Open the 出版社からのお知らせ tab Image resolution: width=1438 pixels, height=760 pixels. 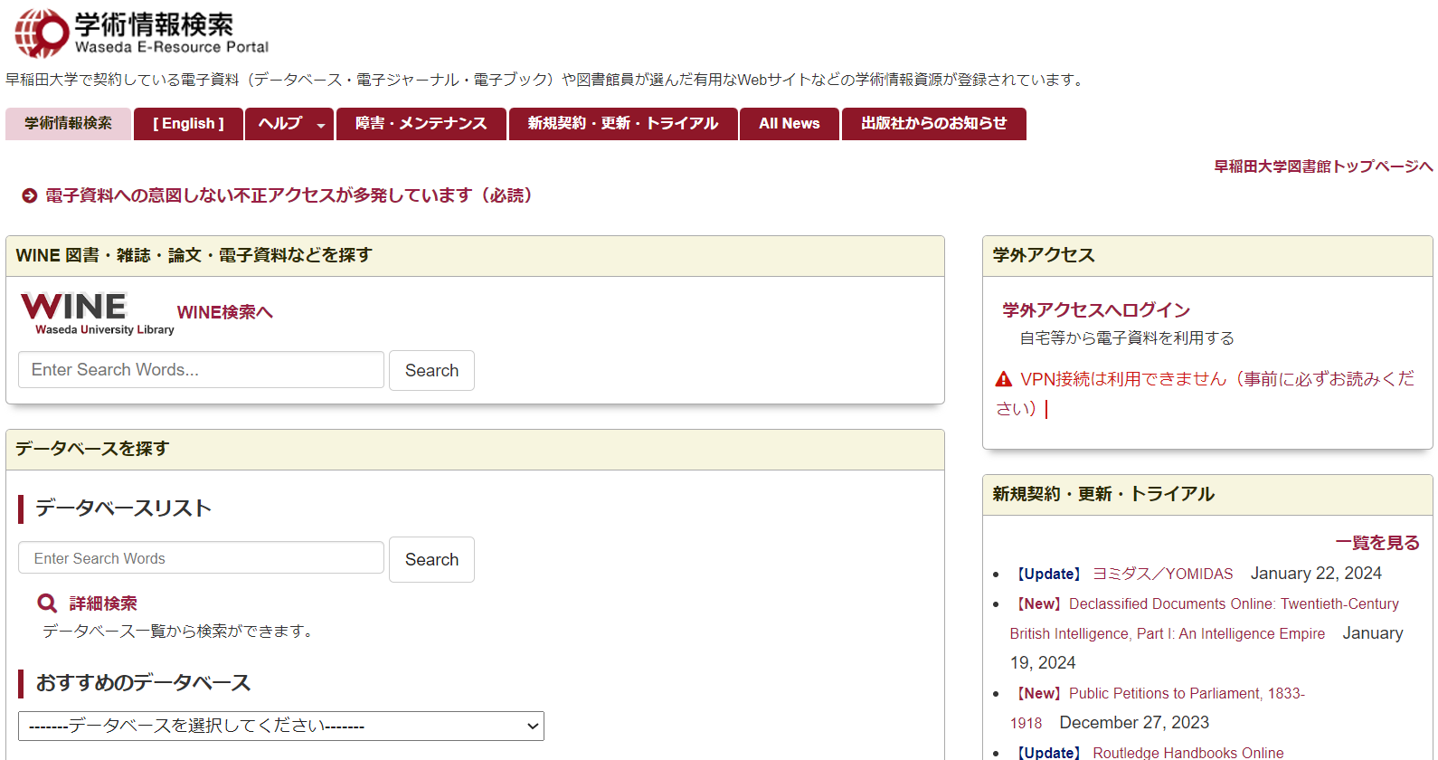coord(934,124)
